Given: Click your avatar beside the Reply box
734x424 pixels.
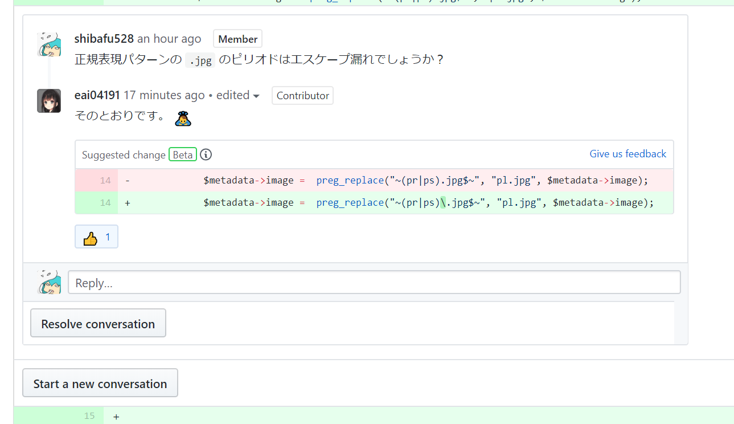Looking at the screenshot, I should pyautogui.click(x=49, y=282).
